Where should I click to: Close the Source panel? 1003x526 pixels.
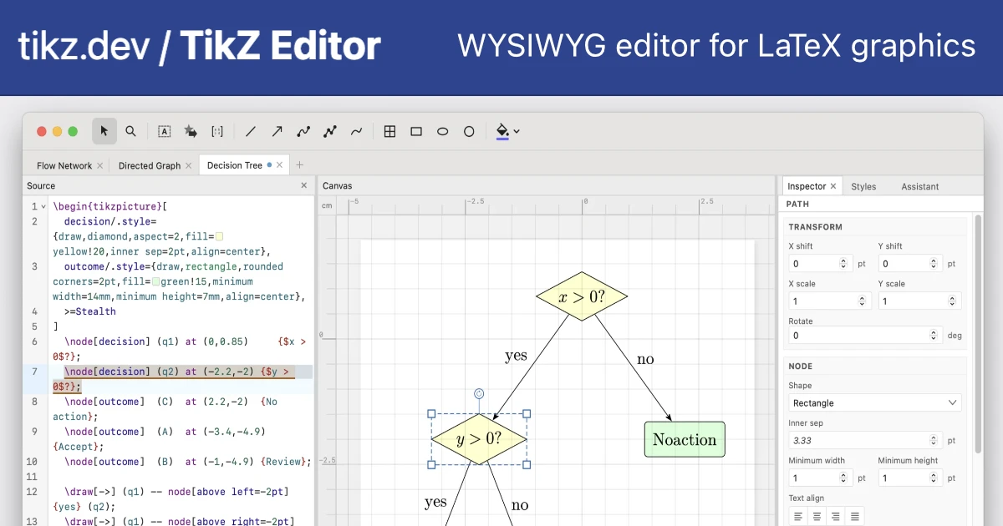[304, 185]
